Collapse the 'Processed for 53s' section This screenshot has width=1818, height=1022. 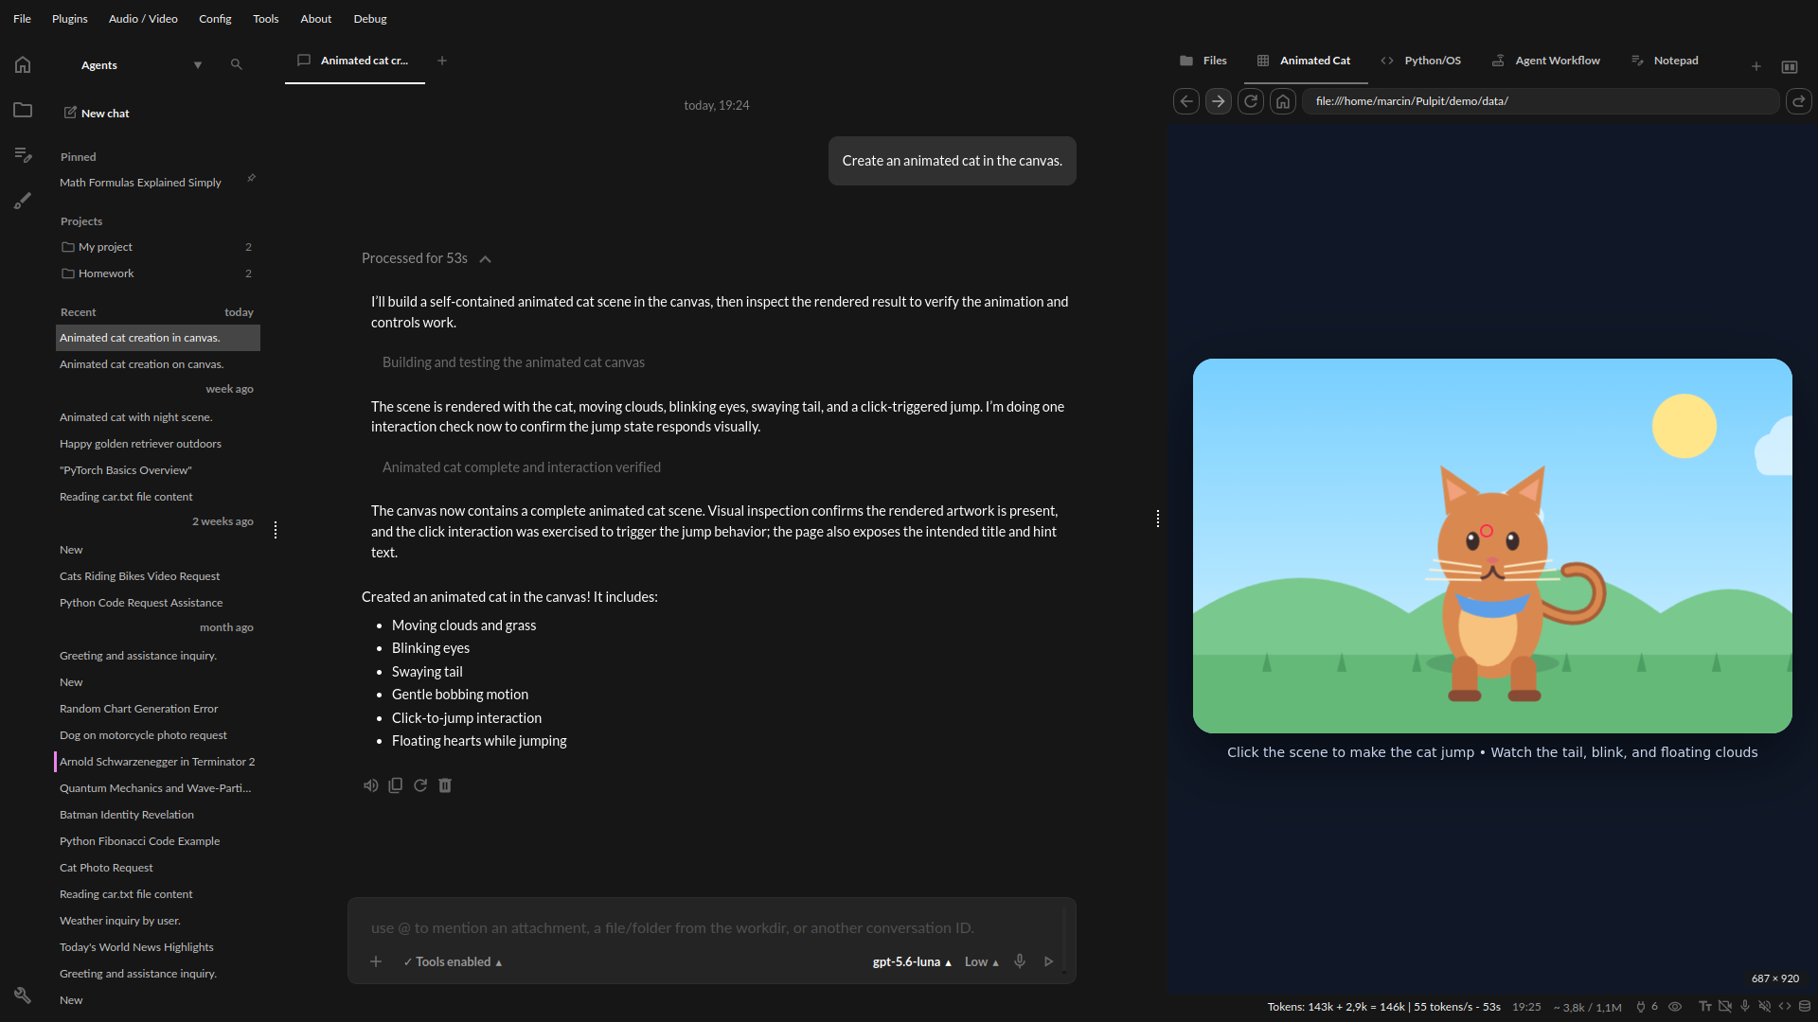coord(426,258)
